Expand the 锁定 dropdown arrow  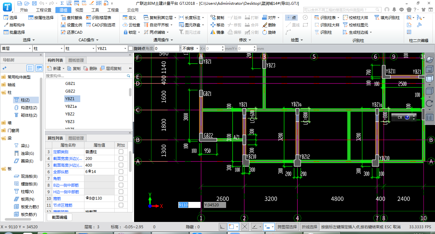click(139, 32)
